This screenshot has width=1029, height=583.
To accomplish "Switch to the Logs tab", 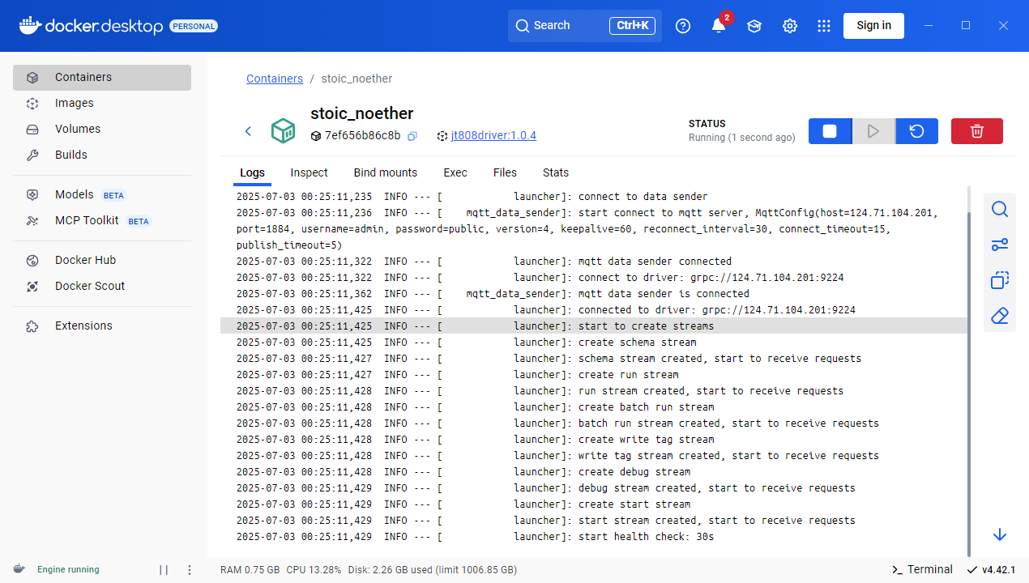I will (252, 172).
